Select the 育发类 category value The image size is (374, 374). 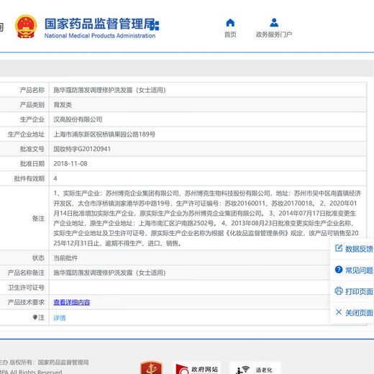[63, 105]
